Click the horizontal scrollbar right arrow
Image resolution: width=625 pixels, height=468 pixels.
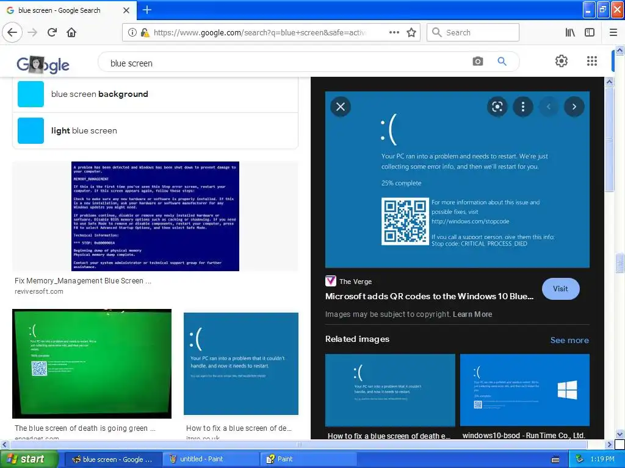[x=609, y=444]
